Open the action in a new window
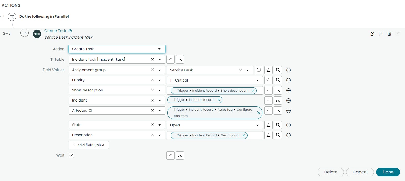The width and height of the screenshot is (405, 181). click(398, 34)
